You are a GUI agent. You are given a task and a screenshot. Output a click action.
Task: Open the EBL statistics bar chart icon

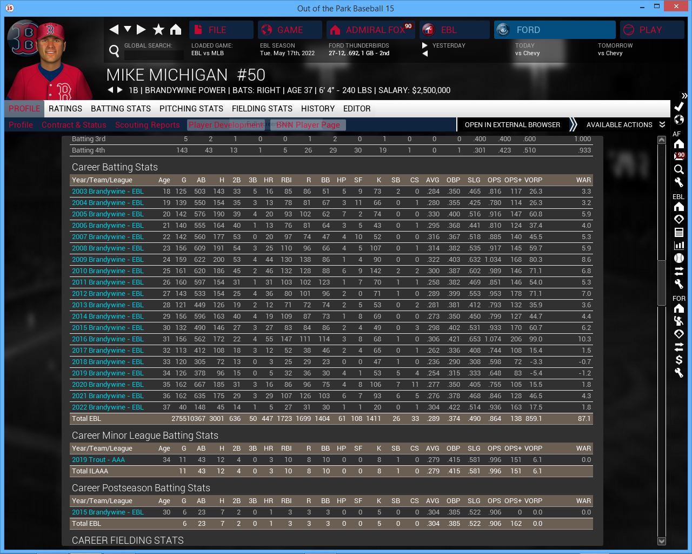pyautogui.click(x=679, y=245)
